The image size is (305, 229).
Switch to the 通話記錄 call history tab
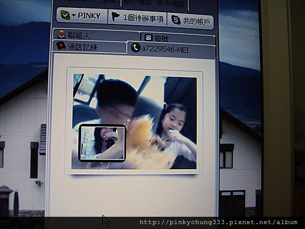[90, 47]
